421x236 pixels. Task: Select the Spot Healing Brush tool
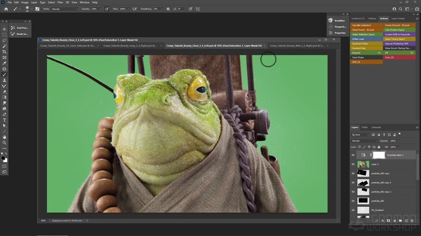click(x=4, y=69)
